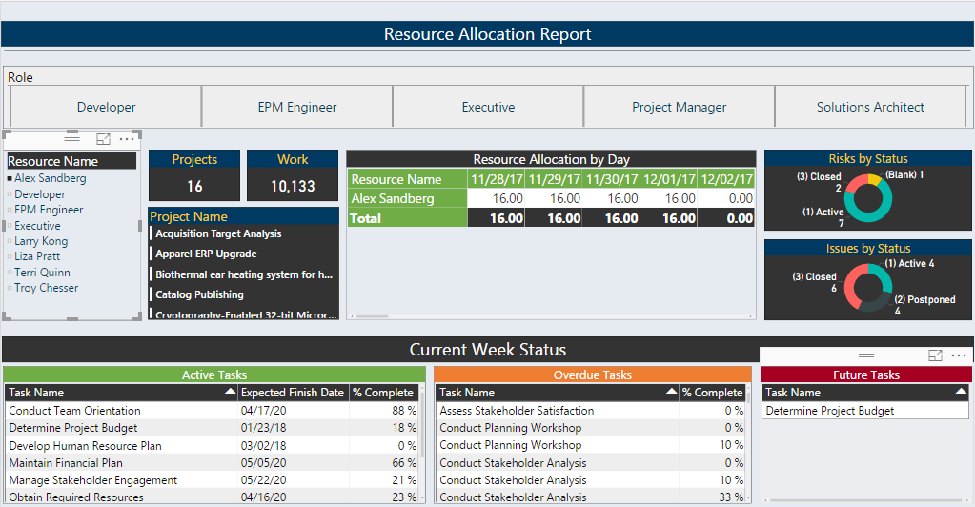Viewport: 975px width, 507px height.
Task: Click the 11/30/17 column header
Action: tap(612, 179)
